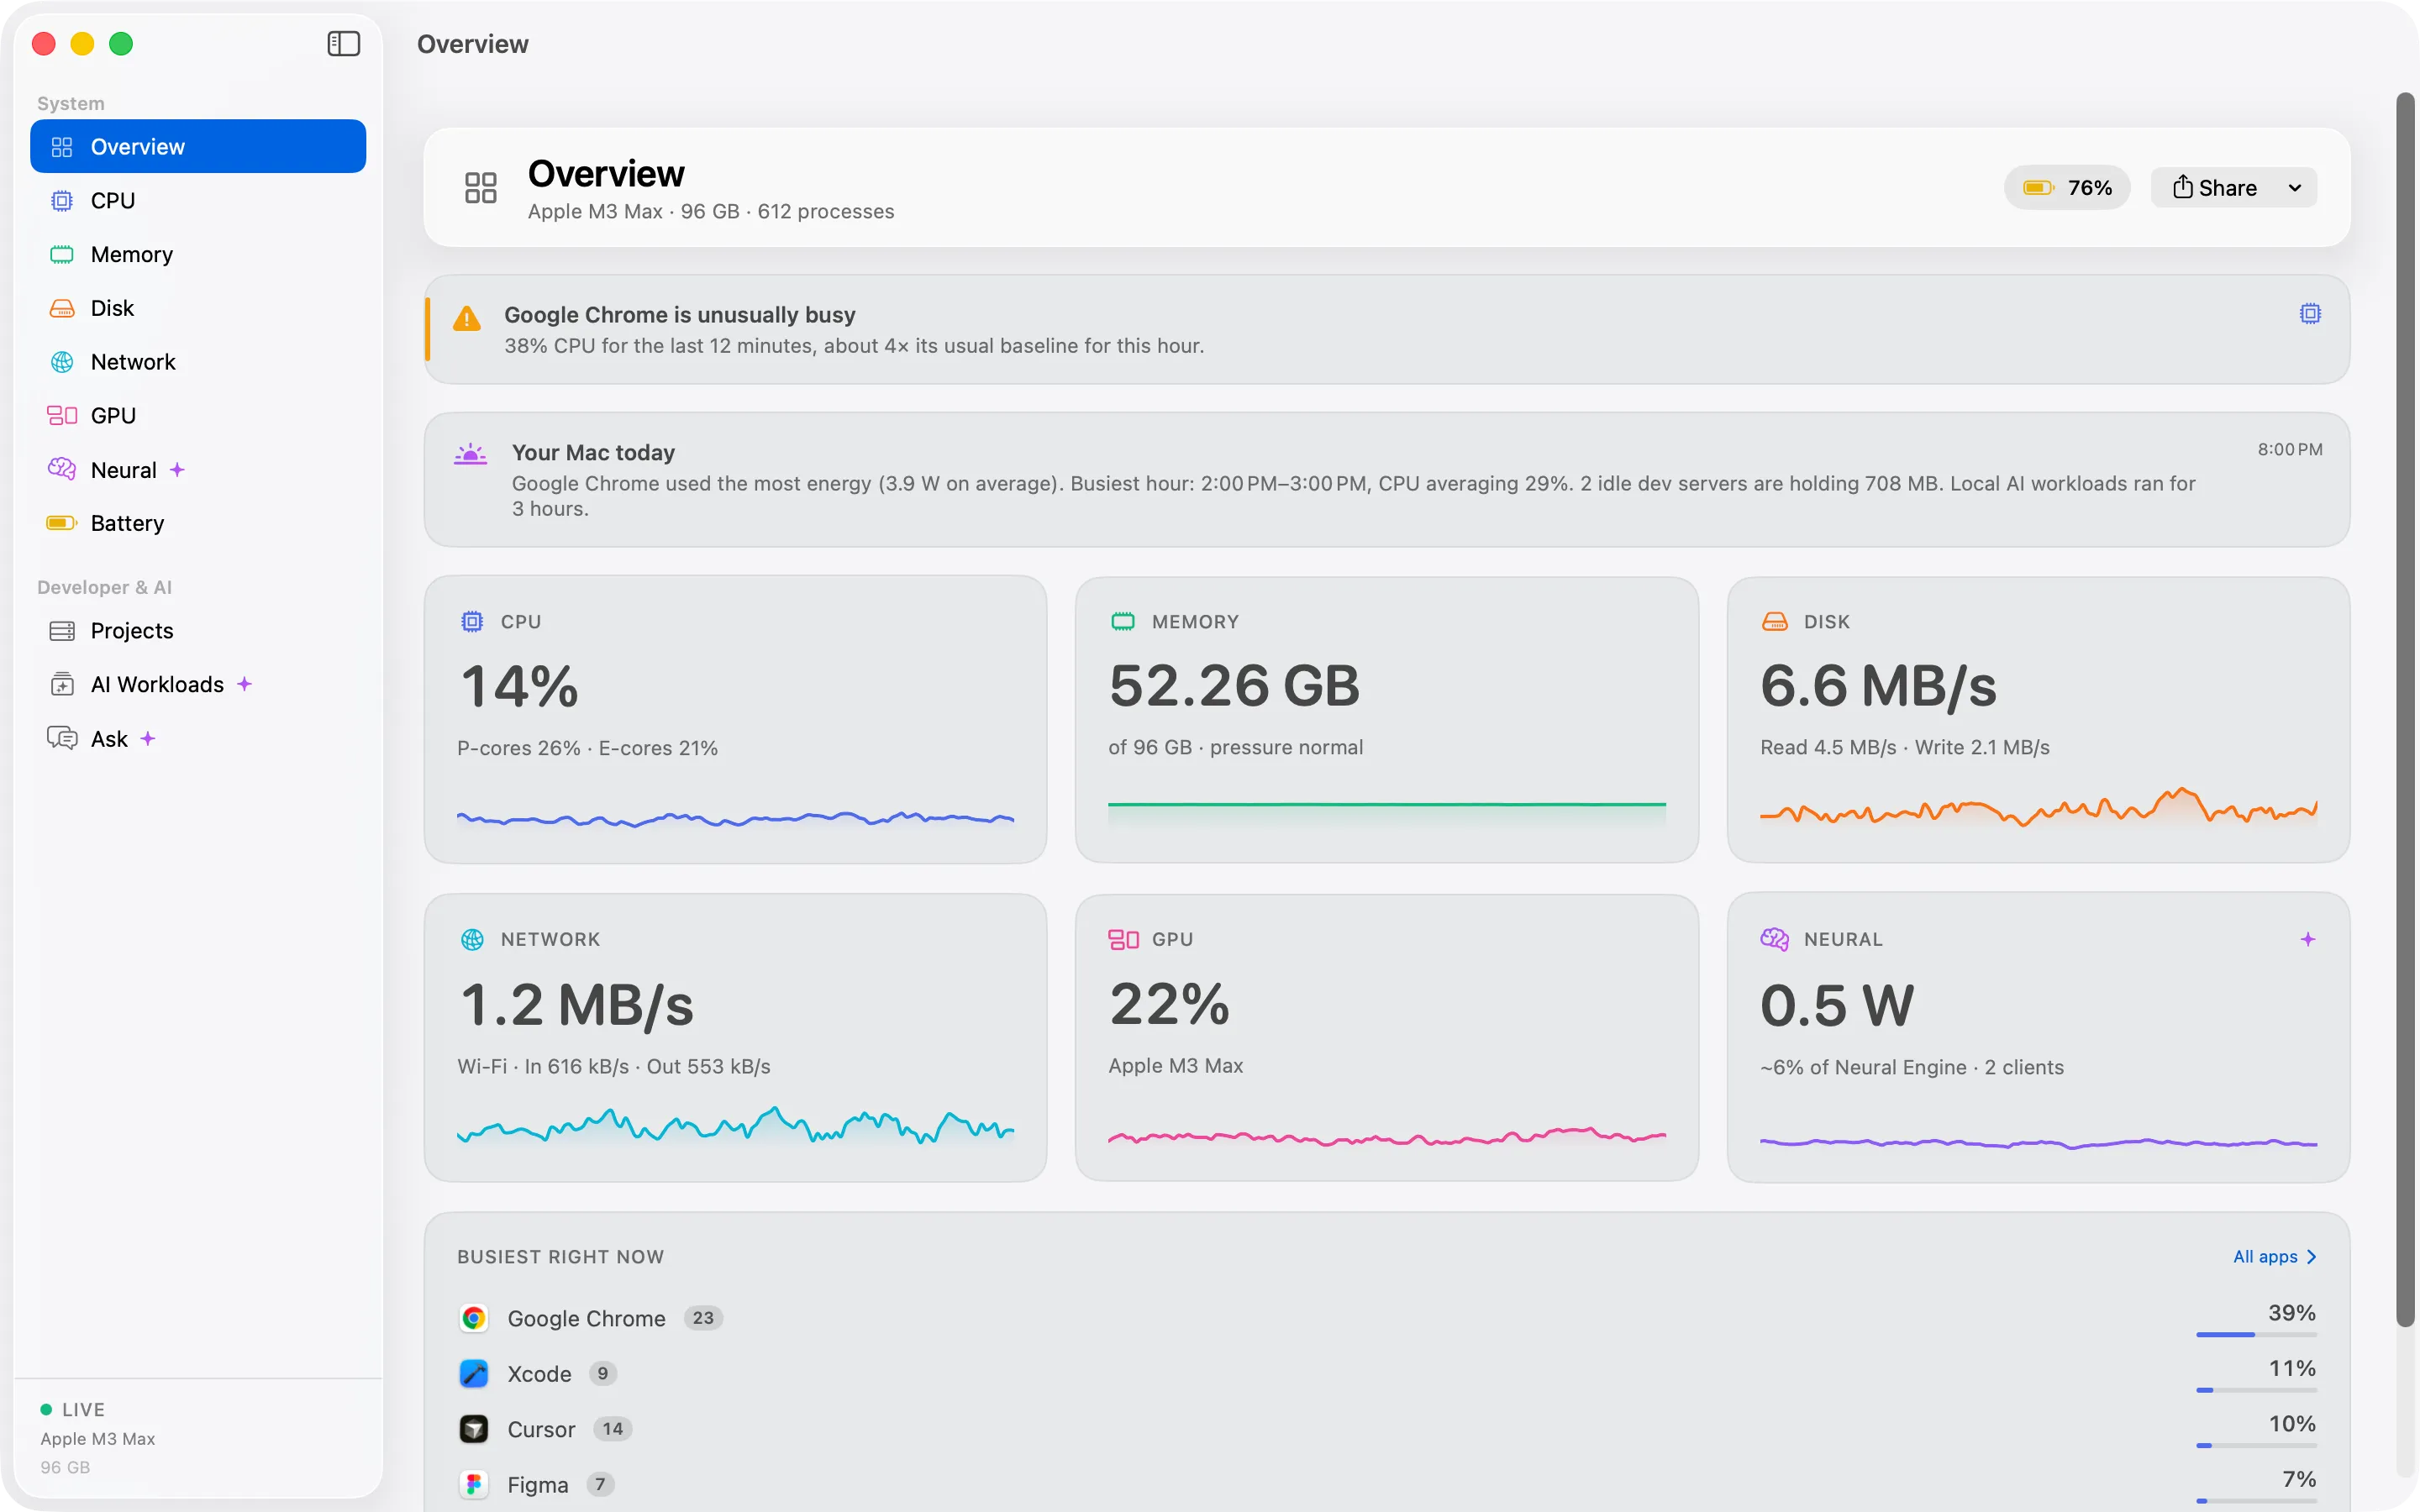This screenshot has width=2420, height=1512.
Task: Click the 76% battery status pill
Action: tap(2066, 187)
